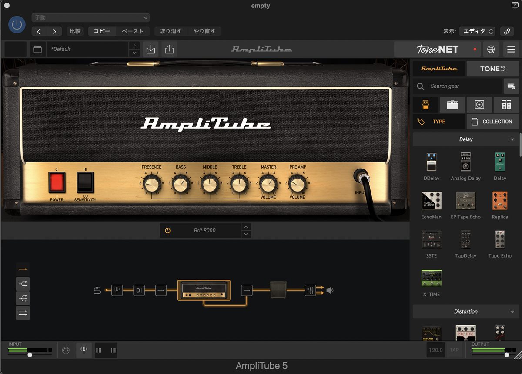
Task: Click the gear filter icon beside search
Action: (x=512, y=86)
